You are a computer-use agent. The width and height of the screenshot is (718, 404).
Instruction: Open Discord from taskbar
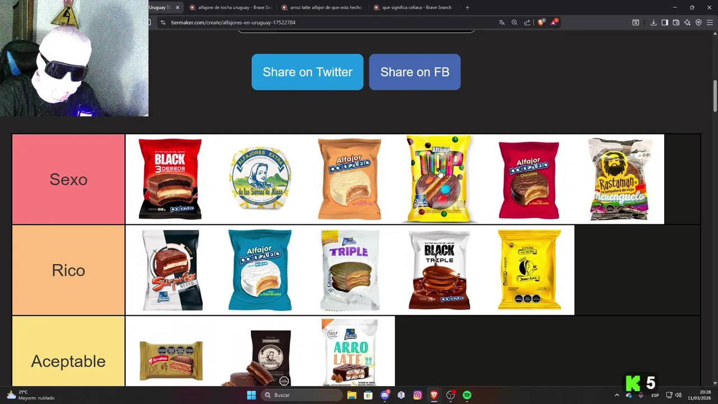384,395
